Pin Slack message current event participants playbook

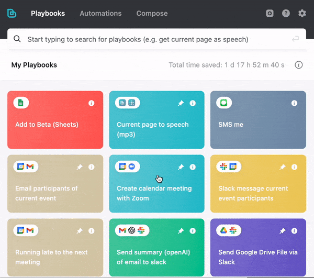pos(283,167)
